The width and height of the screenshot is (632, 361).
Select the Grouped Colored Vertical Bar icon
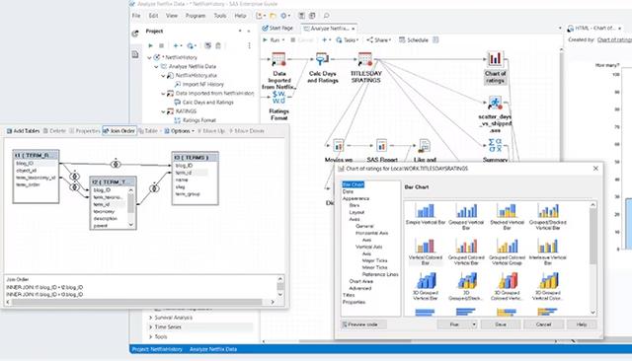coord(466,246)
